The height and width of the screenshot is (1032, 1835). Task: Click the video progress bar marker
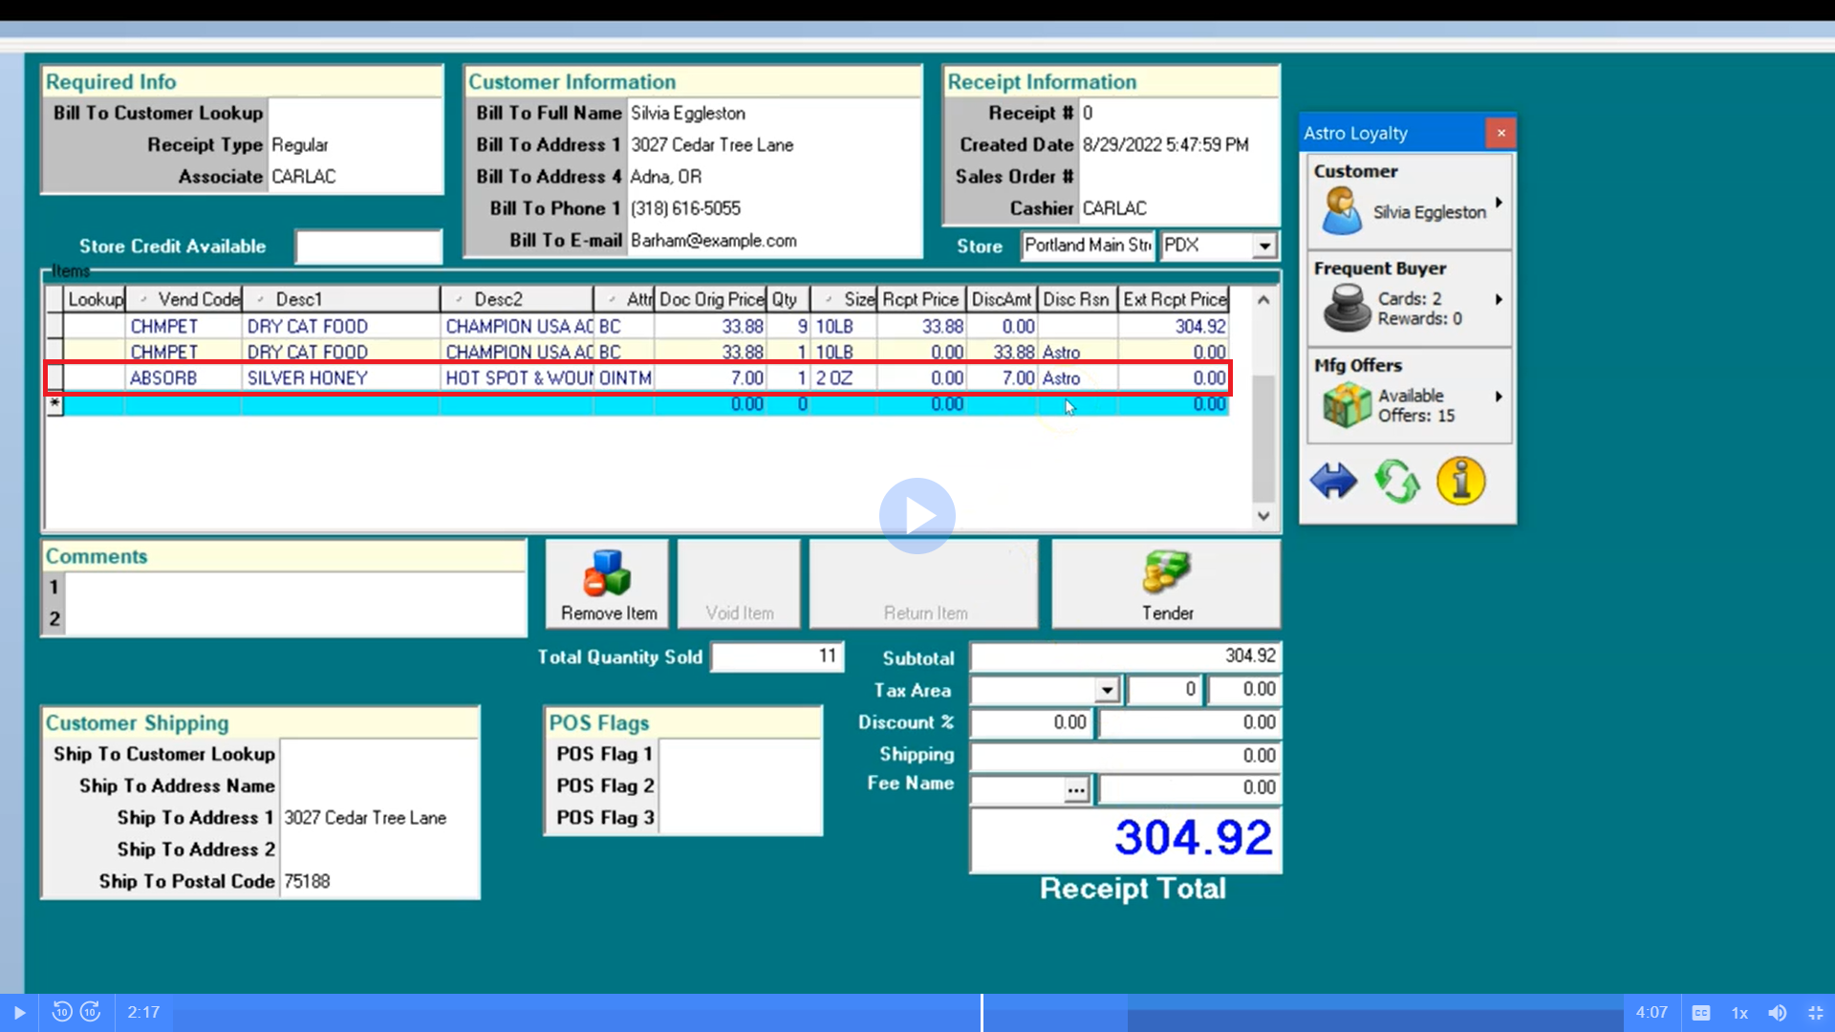(x=982, y=1012)
